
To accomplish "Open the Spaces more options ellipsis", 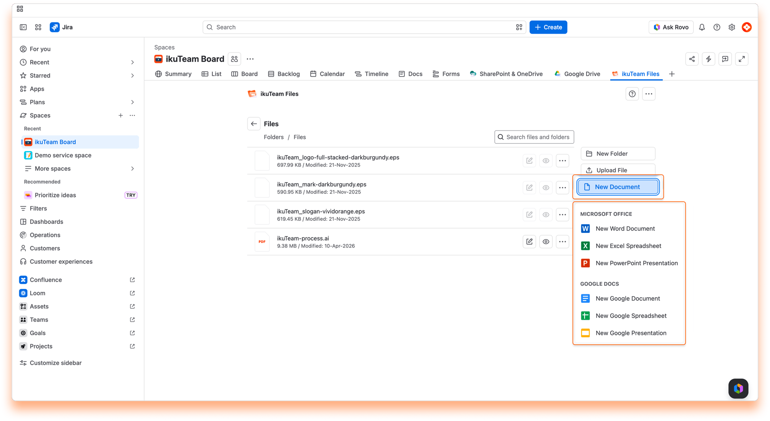I will pos(132,115).
